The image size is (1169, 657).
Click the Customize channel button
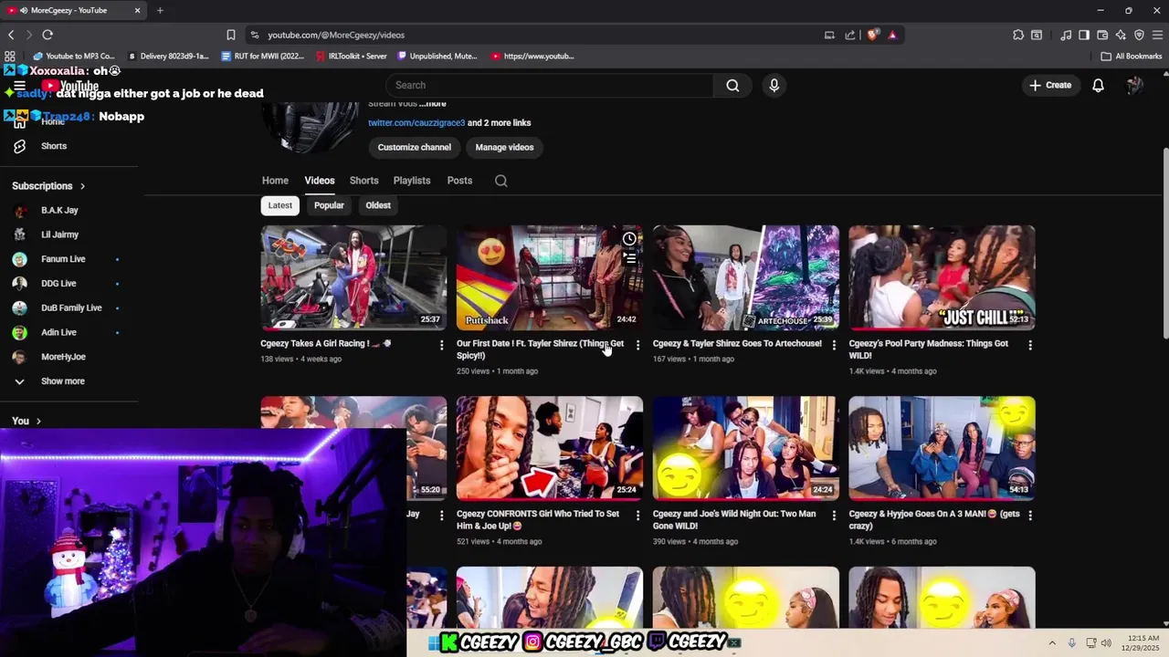(415, 147)
